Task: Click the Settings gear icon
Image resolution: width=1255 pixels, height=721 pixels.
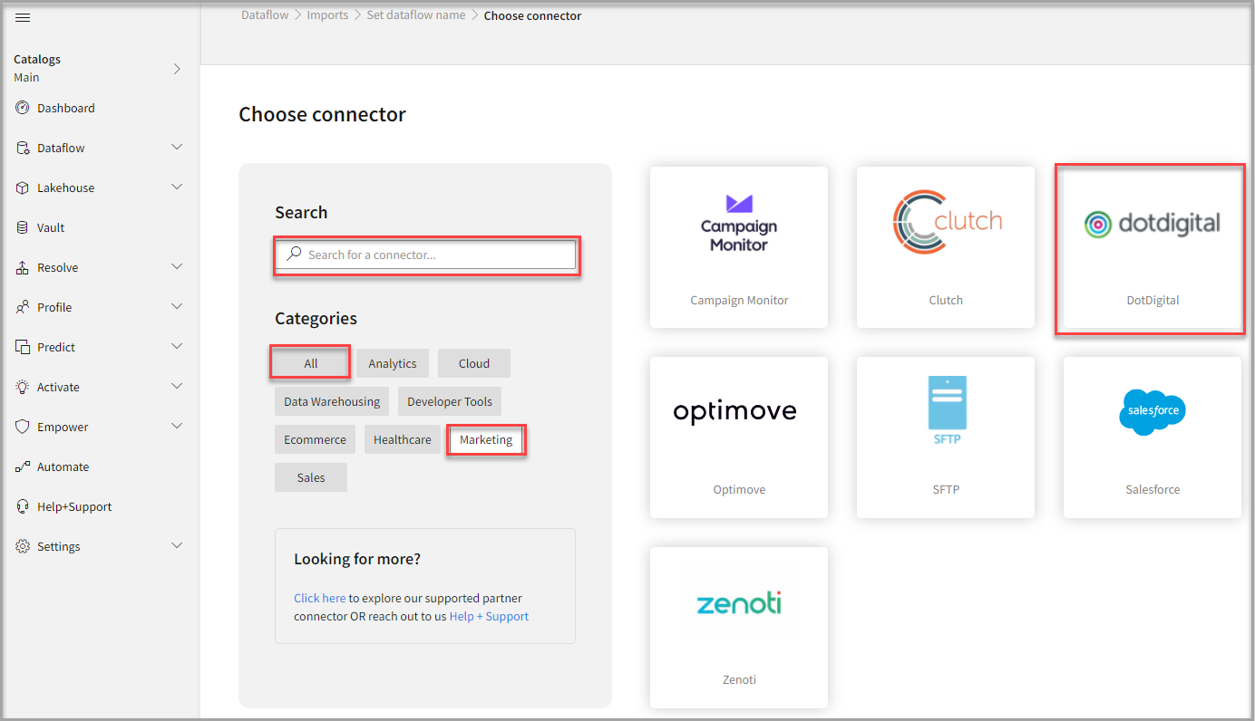Action: pos(23,546)
